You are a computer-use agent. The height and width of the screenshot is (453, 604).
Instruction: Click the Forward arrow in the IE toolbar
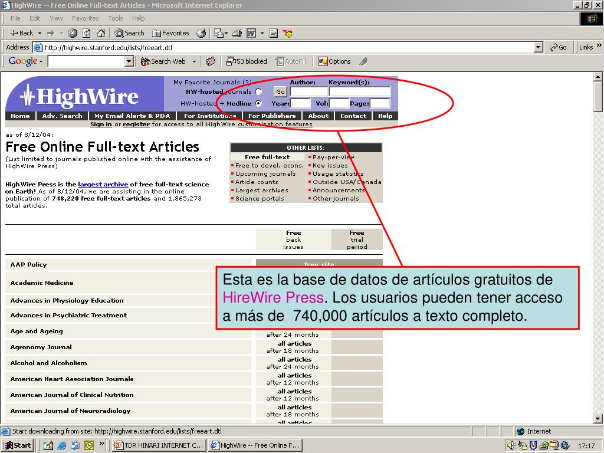tap(51, 33)
